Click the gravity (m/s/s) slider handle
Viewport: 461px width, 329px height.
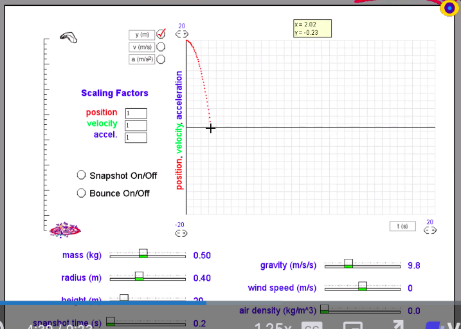tap(348, 263)
